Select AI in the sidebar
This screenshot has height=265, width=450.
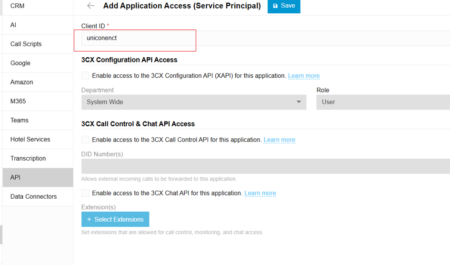13,25
